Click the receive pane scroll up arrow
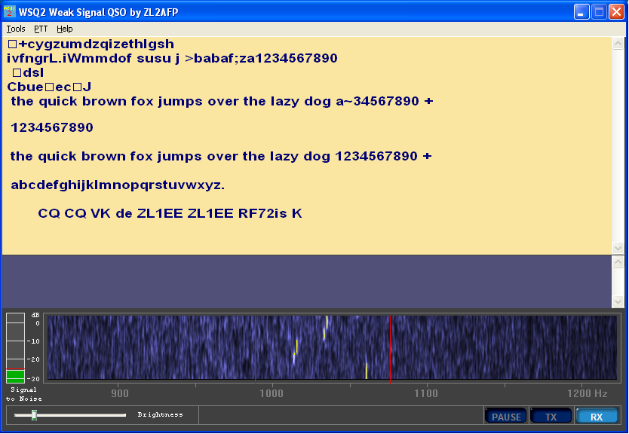The width and height of the screenshot is (629, 434). 618,43
